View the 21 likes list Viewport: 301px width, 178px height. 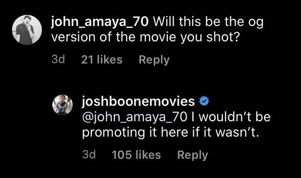(102, 60)
